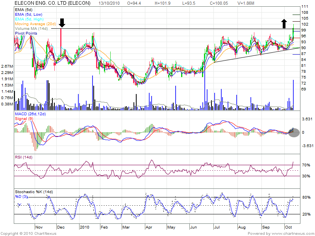Select the EMA (5d, Low) legend entry
This screenshot has height=236, width=315.
click(x=30, y=14)
